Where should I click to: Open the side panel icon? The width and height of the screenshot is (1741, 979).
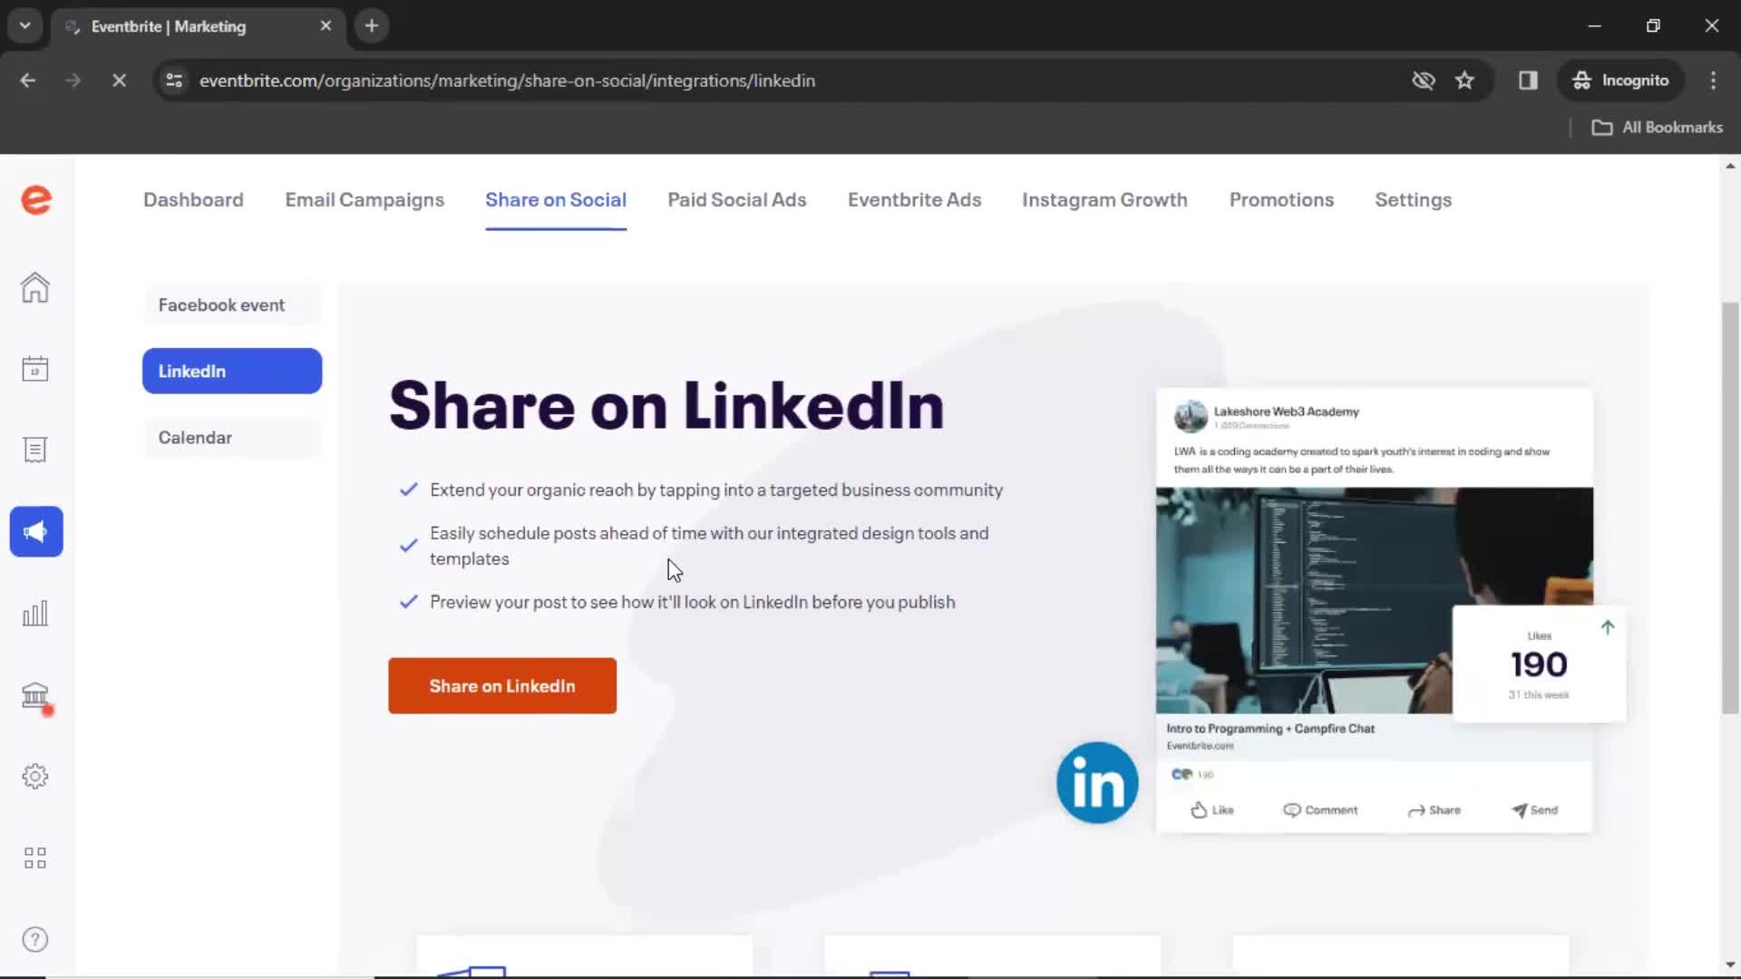[x=1528, y=80]
